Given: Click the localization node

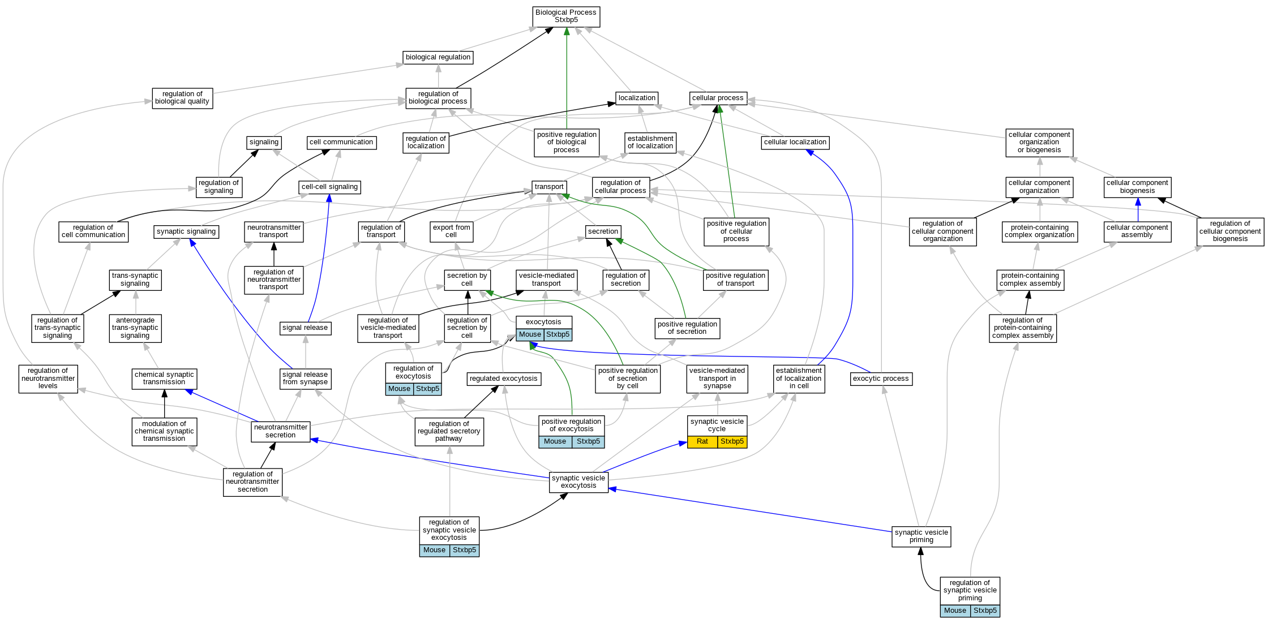Looking at the screenshot, I should click(637, 98).
